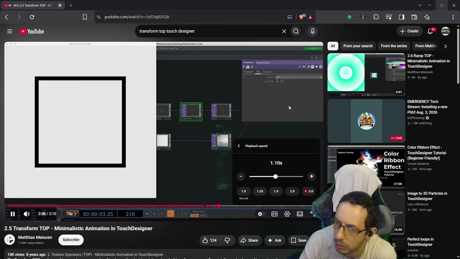The height and width of the screenshot is (259, 460).
Task: Open the Image to 3D Particles video title
Action: coord(427,196)
